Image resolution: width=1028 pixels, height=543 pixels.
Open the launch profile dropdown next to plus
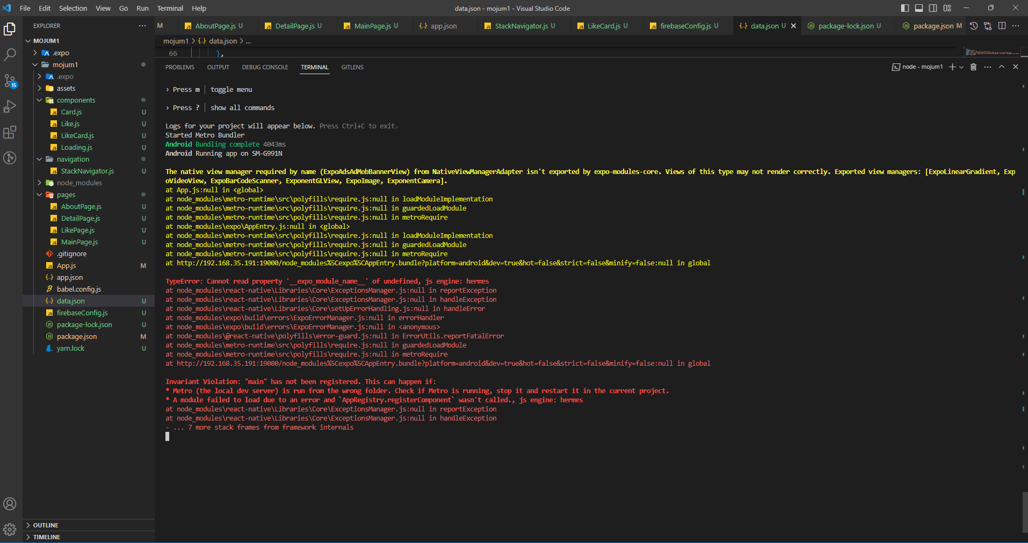(x=961, y=67)
